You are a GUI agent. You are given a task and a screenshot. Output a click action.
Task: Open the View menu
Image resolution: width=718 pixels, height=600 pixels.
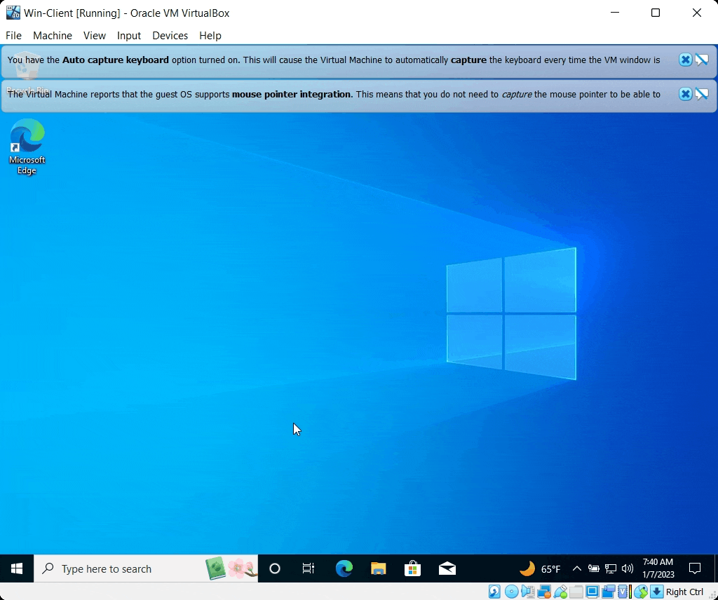tap(95, 35)
